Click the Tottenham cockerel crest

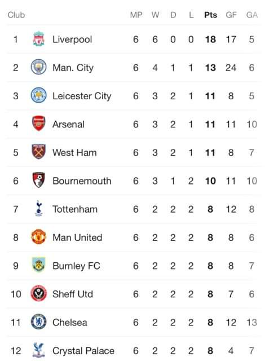pyautogui.click(x=39, y=208)
